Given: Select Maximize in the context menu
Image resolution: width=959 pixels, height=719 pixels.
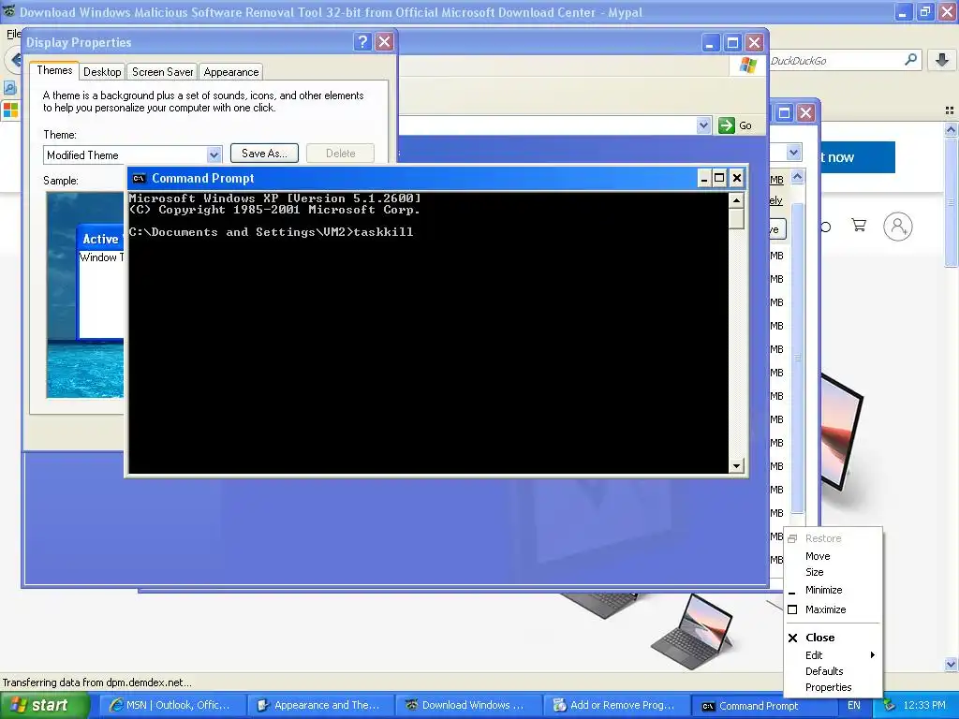Looking at the screenshot, I should pos(826,609).
